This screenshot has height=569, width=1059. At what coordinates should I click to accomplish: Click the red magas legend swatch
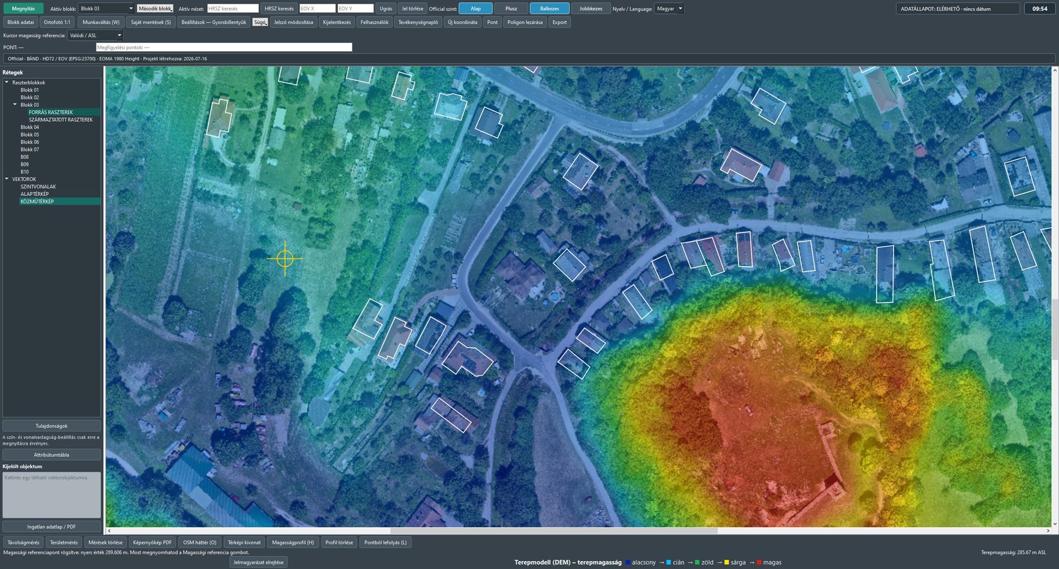tap(759, 562)
